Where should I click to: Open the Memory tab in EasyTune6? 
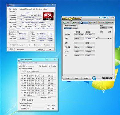[75, 23]
